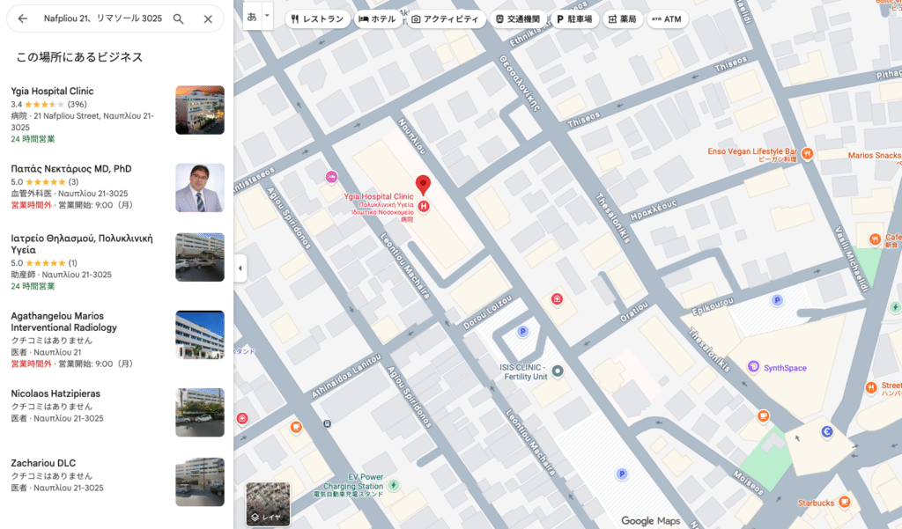The image size is (902, 529).
Task: Click Παπάς Νεκτάριος portrait thumbnail
Action: [200, 187]
